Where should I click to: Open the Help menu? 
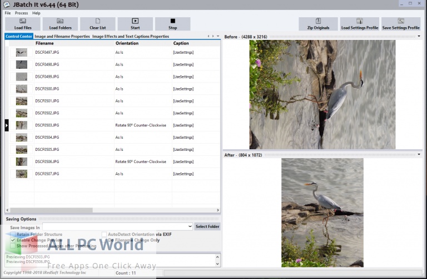coord(36,13)
